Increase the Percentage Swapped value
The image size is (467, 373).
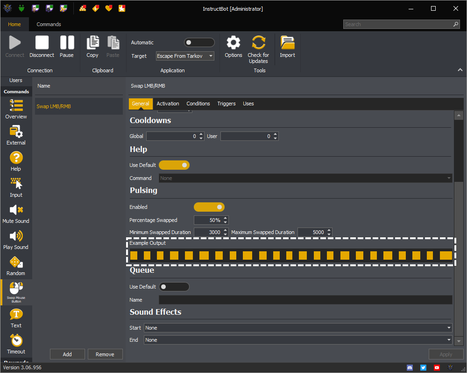(226, 218)
